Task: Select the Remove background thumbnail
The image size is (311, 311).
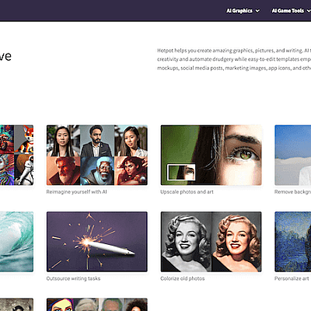Action: tap(293, 155)
